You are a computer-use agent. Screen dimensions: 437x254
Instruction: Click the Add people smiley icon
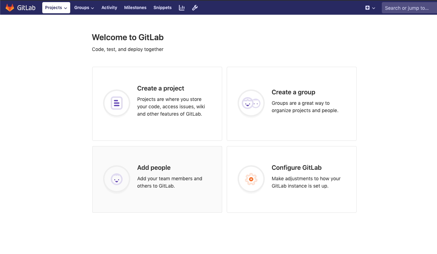tap(117, 179)
